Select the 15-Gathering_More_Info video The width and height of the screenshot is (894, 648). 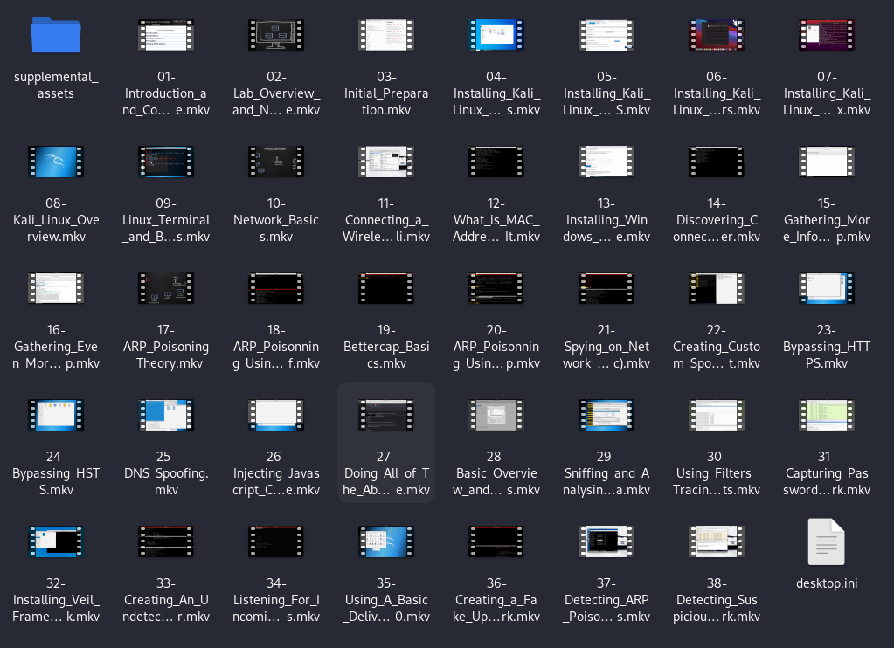tap(826, 162)
